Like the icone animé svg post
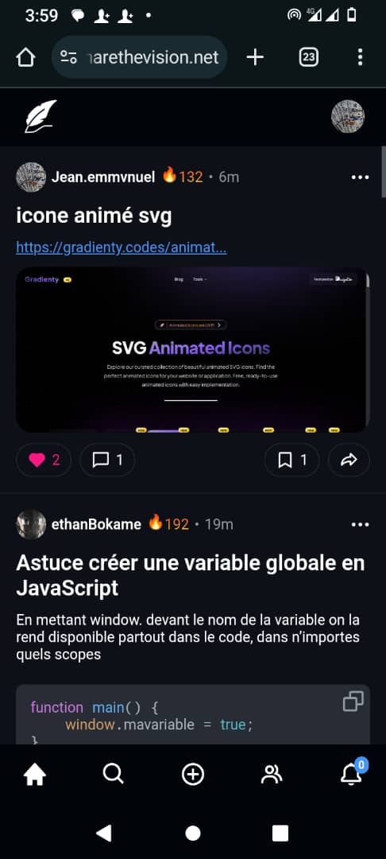 pos(44,460)
